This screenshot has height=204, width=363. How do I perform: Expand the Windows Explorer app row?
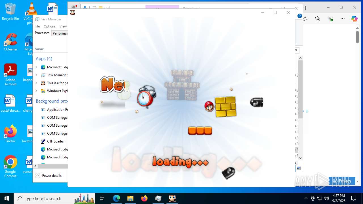pyautogui.click(x=36, y=91)
